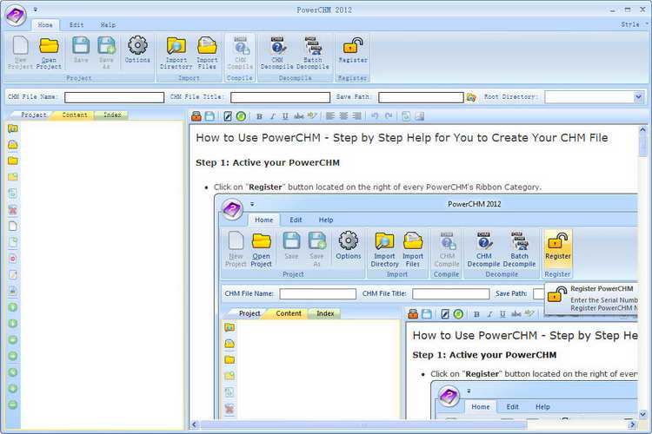The height and width of the screenshot is (434, 652).
Task: Click the insert image icon in editor toolbar
Action: click(420, 116)
